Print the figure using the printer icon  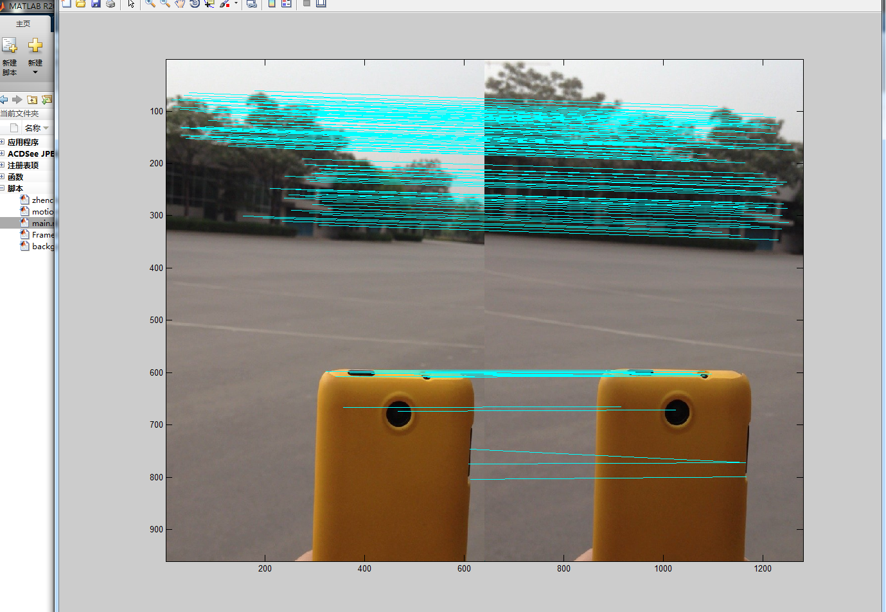coord(111,3)
